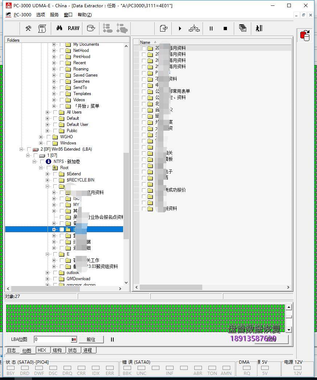Image resolution: width=317 pixels, height=380 pixels.
Task: Click the PC-3000 logo icon in the menu bar
Action: (9, 15)
